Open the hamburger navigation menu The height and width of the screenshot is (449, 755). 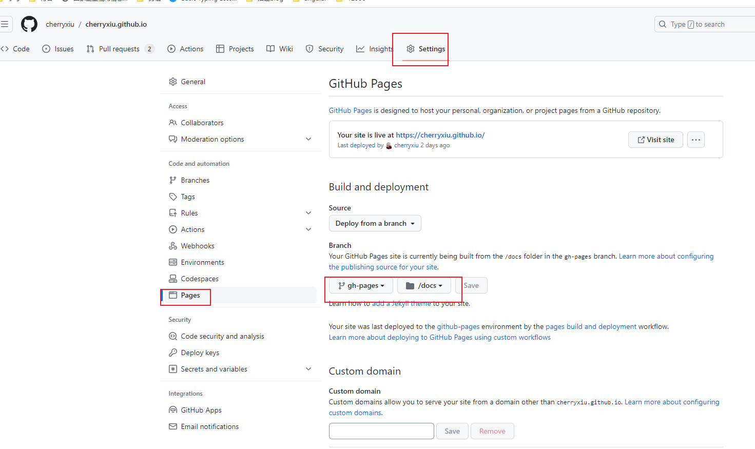[5, 24]
